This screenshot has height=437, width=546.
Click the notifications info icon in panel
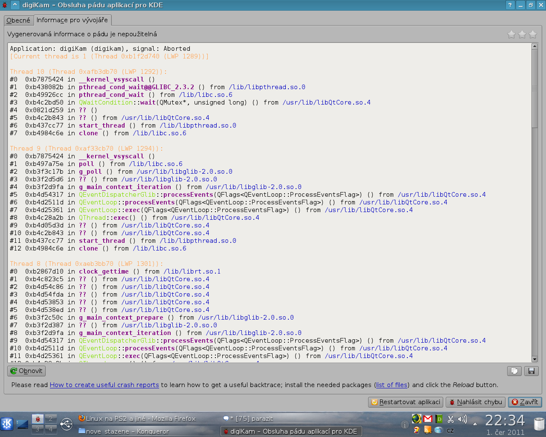point(404,424)
